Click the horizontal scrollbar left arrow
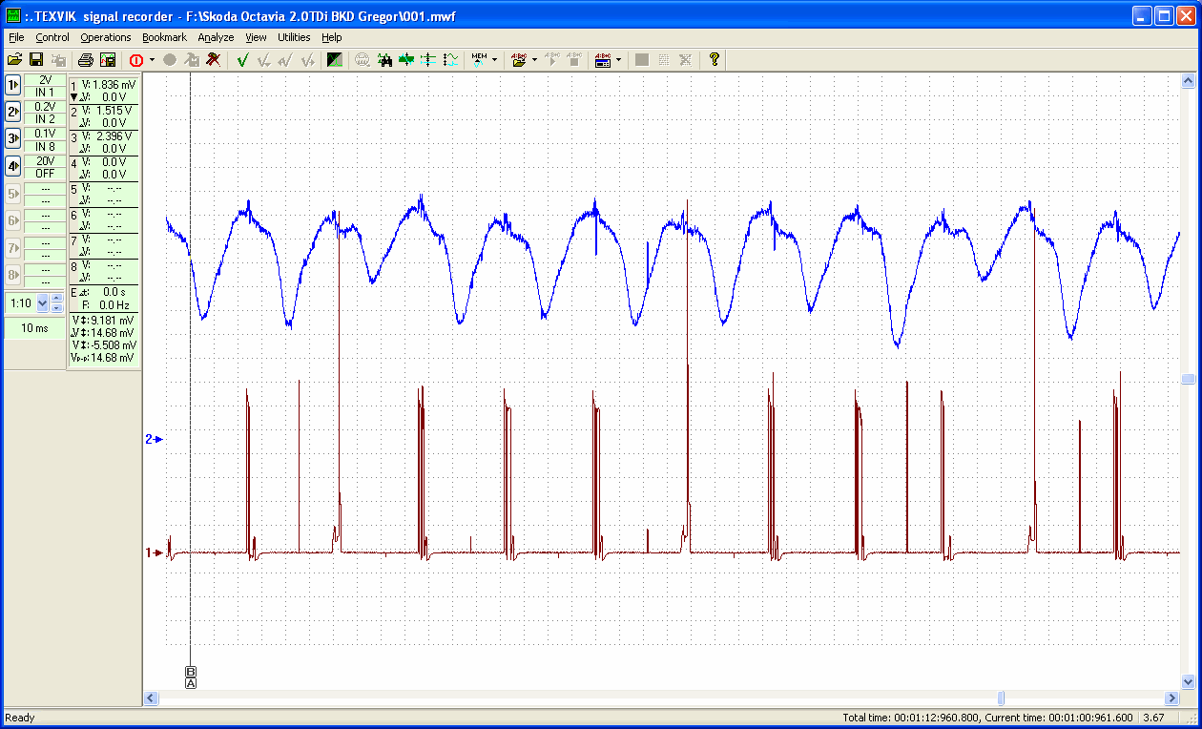 pos(151,698)
